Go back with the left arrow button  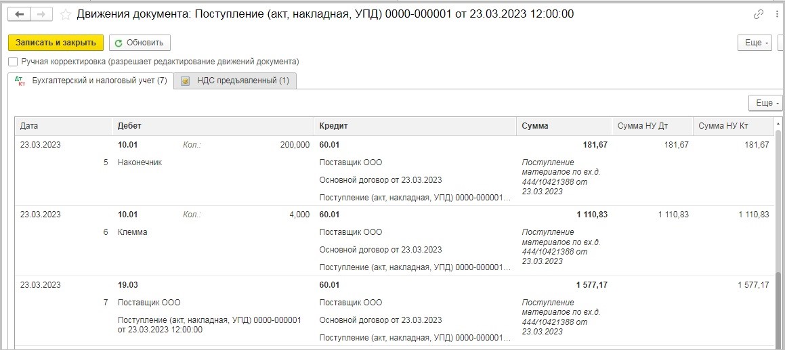(19, 14)
